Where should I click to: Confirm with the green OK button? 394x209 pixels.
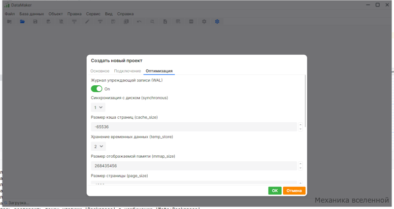[275, 191]
